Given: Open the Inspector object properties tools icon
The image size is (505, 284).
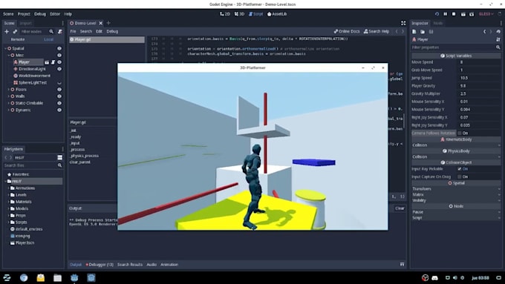Looking at the screenshot, I should pos(498,39).
